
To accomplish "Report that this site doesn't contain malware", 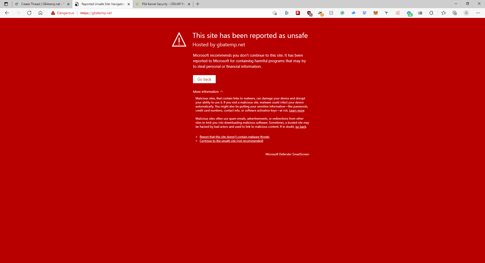I will pyautogui.click(x=234, y=137).
